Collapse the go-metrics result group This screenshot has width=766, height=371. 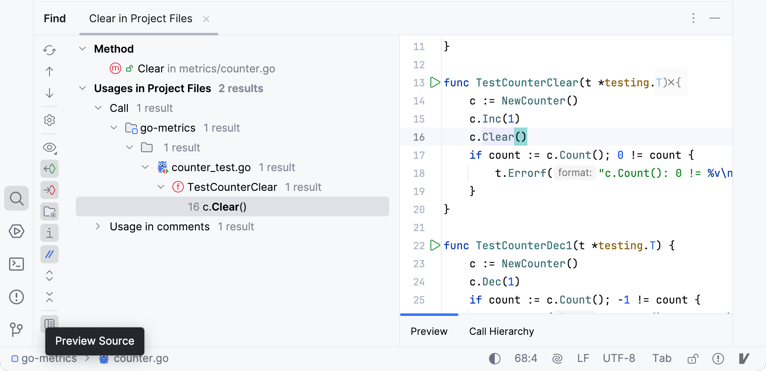(114, 128)
